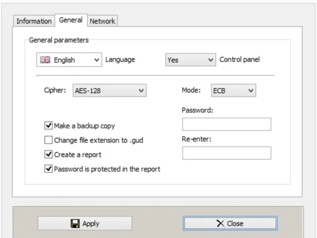Viewport: 317px width, 238px height.
Task: Expand the Control panel Yes dropdown
Action: coord(190,60)
